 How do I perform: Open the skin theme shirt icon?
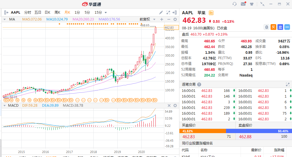click(252, 4)
